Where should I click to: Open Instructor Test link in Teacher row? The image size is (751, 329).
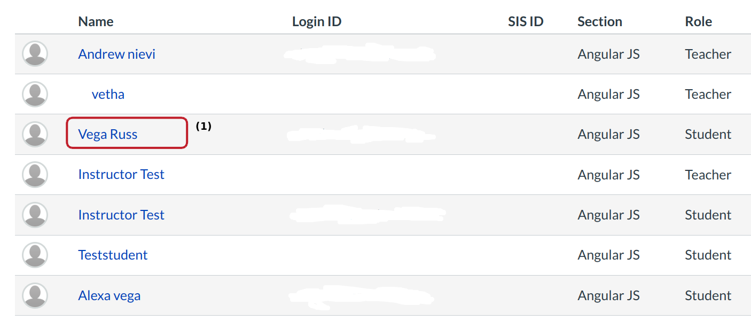point(121,175)
